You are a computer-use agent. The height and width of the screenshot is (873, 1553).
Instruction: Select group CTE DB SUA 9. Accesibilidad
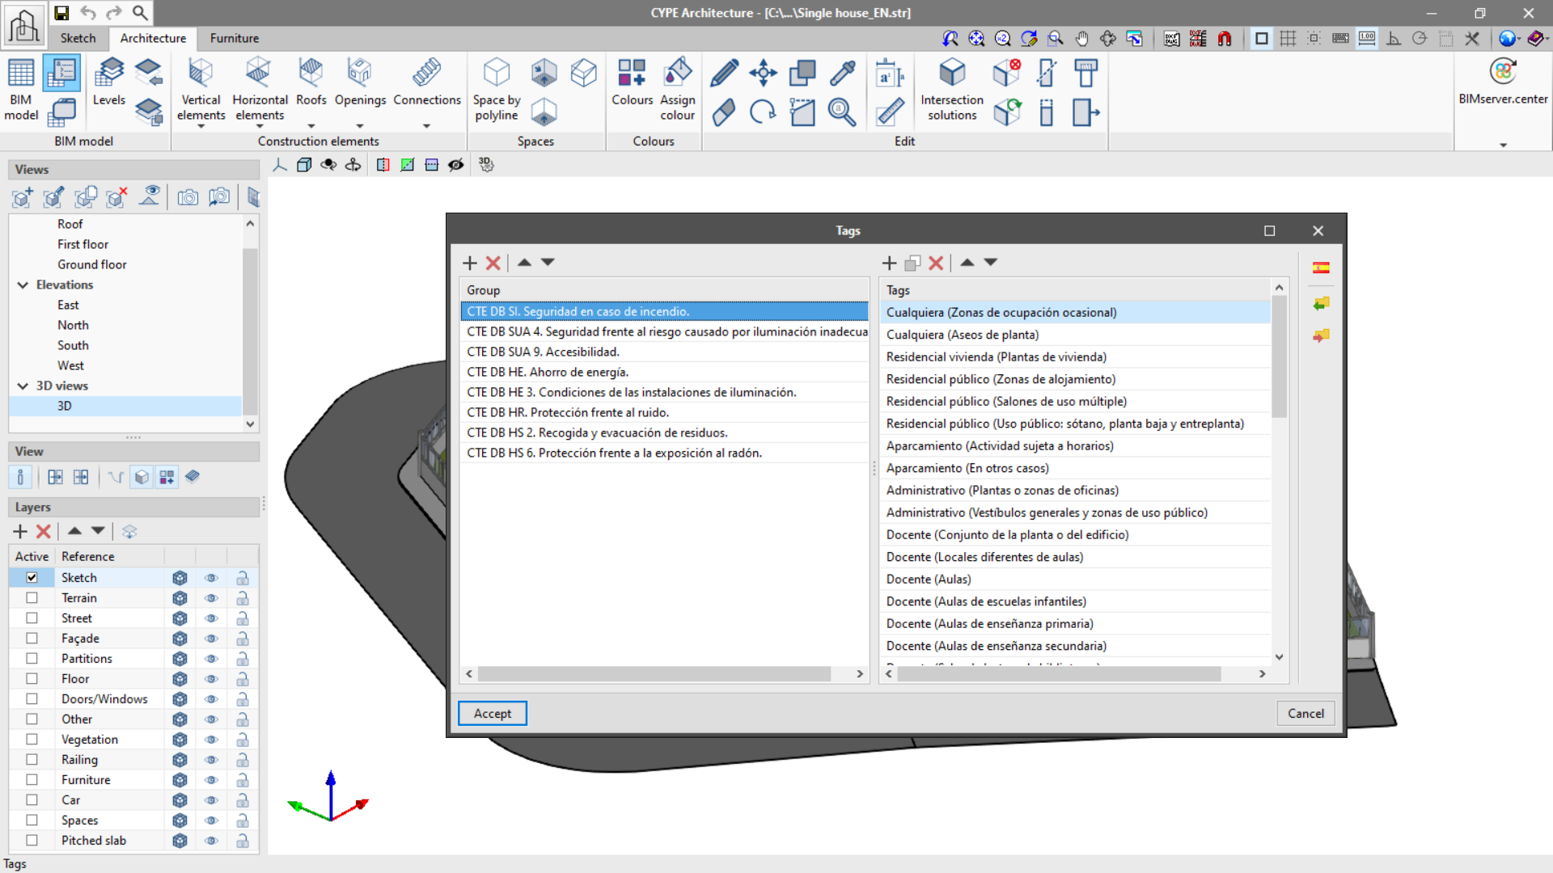tap(664, 352)
